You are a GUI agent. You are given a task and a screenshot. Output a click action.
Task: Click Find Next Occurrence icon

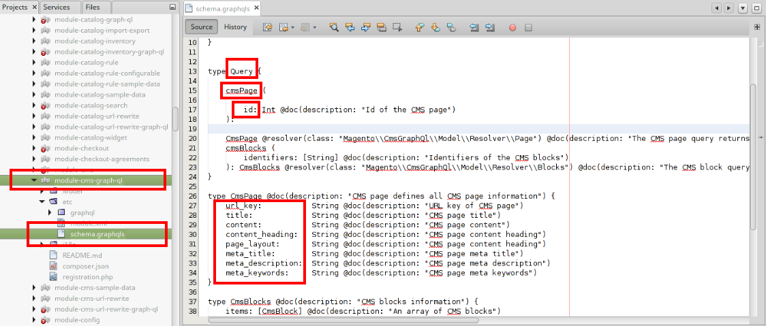(x=365, y=27)
